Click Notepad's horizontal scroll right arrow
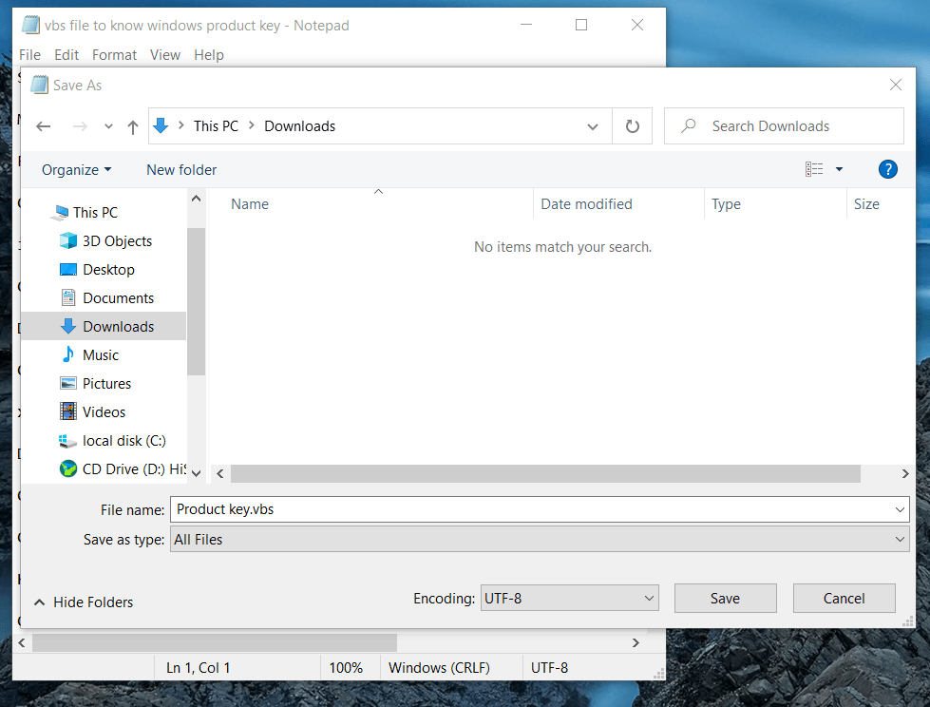Image resolution: width=930 pixels, height=707 pixels. pos(636,643)
